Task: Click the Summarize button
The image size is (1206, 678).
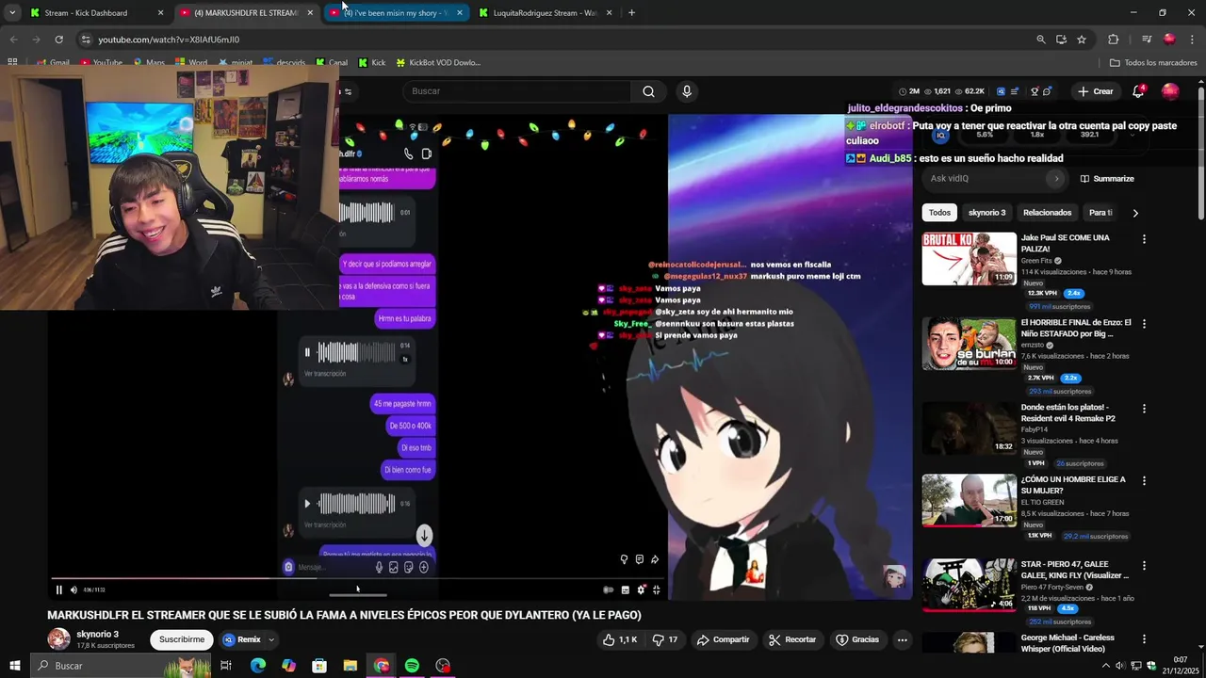Action: 1107,179
